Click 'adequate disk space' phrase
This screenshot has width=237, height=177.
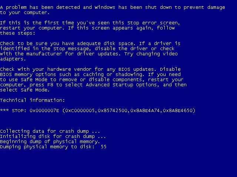pyautogui.click(x=106, y=44)
